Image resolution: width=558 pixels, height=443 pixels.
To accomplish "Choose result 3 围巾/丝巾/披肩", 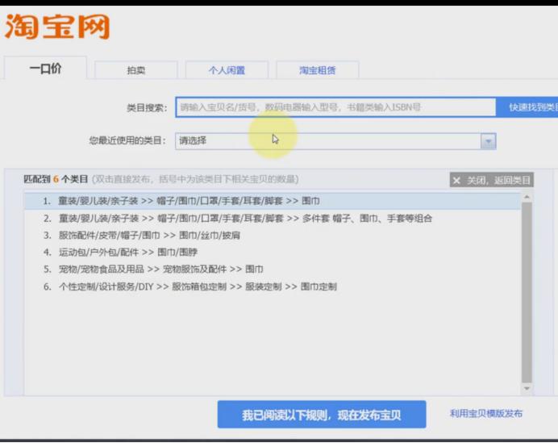I will 273,236.
